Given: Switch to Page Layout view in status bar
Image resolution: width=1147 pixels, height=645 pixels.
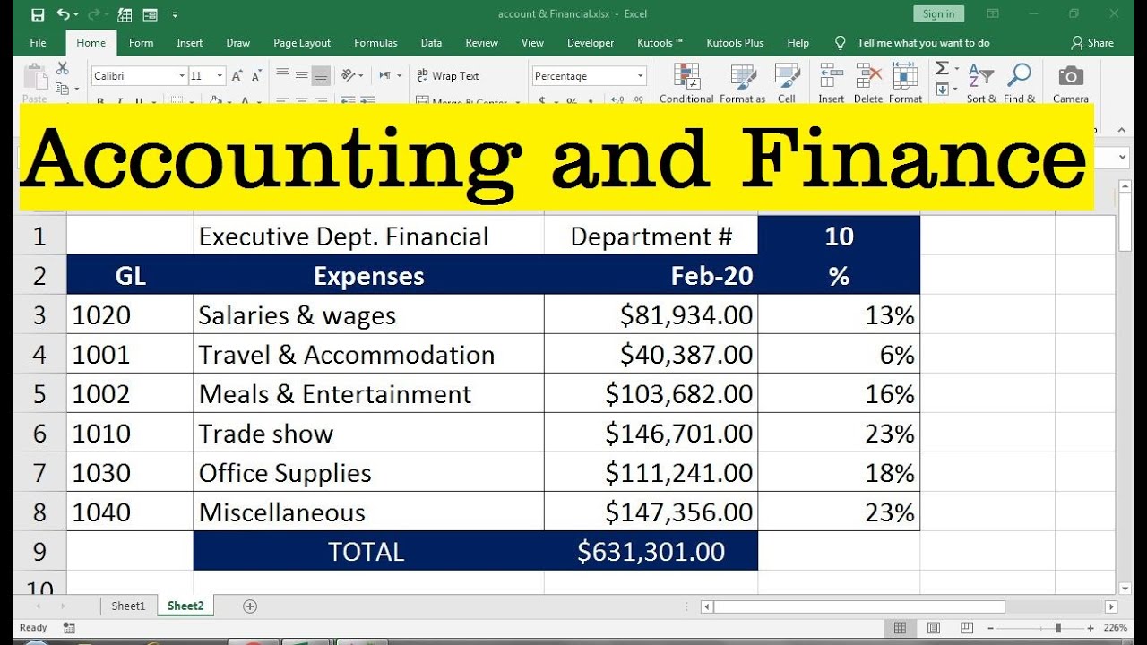Looking at the screenshot, I should tap(934, 628).
